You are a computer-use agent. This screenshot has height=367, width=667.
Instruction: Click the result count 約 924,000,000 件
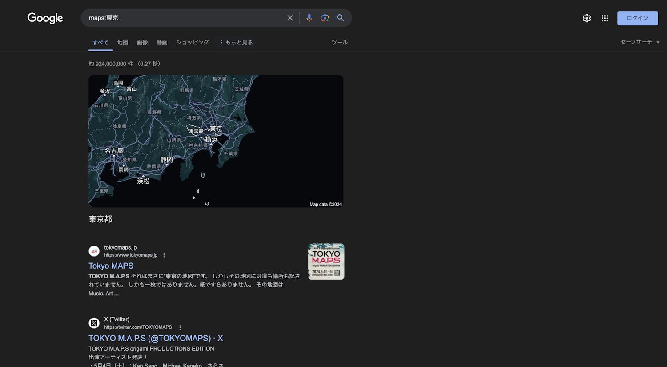tap(111, 64)
